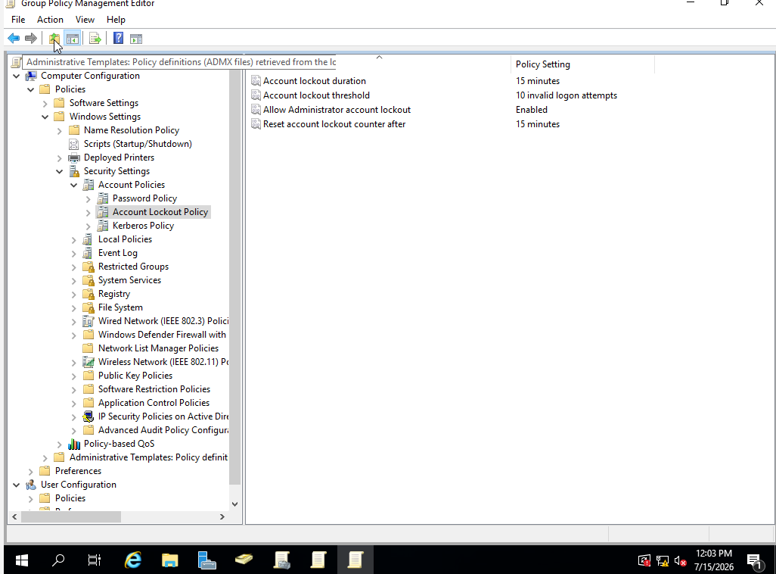This screenshot has width=776, height=574.
Task: Click tree pane scroll right arrow
Action: click(x=222, y=516)
